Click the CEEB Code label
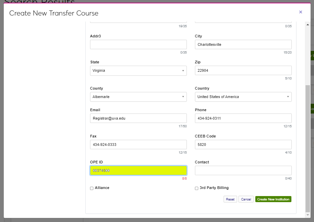The width and height of the screenshot is (314, 222). [205, 136]
